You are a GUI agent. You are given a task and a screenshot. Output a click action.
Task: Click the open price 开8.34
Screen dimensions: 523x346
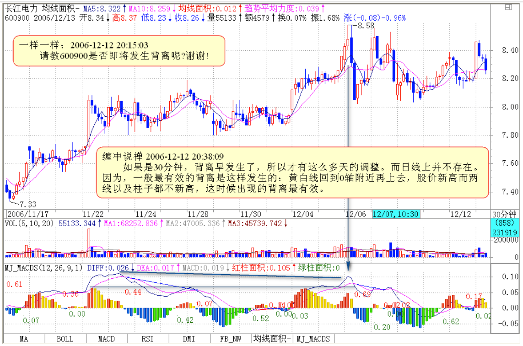[92, 18]
